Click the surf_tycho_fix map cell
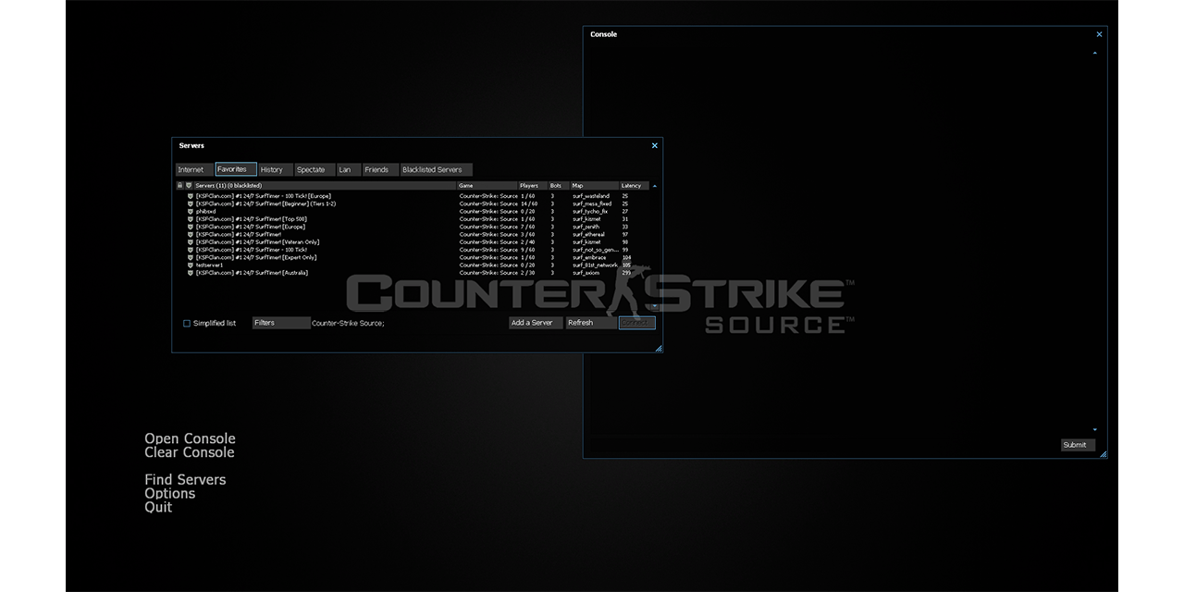 tap(590, 212)
